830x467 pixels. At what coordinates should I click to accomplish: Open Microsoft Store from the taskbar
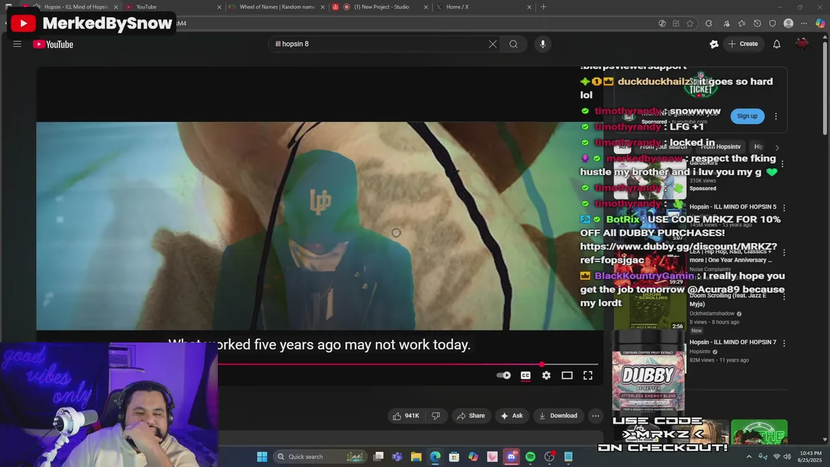click(454, 457)
